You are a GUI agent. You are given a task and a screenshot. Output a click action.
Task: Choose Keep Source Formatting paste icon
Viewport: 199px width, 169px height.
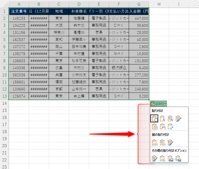tap(178, 118)
